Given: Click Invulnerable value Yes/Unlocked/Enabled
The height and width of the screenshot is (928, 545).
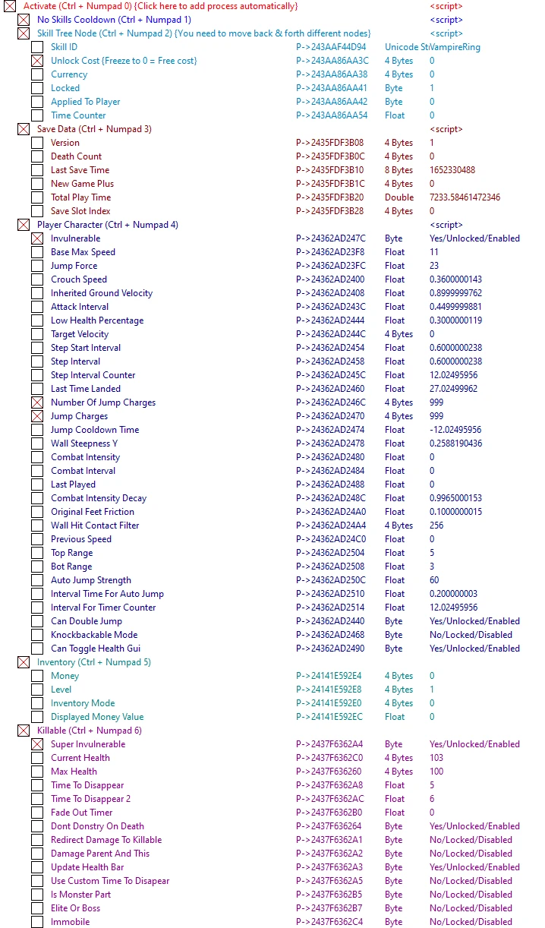Looking at the screenshot, I should click(x=475, y=238).
